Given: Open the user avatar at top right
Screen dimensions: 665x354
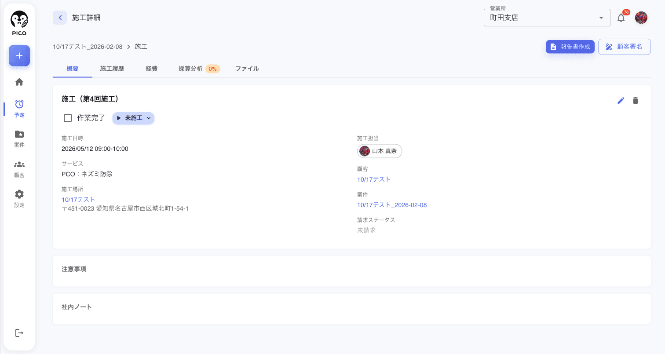Looking at the screenshot, I should [x=641, y=18].
